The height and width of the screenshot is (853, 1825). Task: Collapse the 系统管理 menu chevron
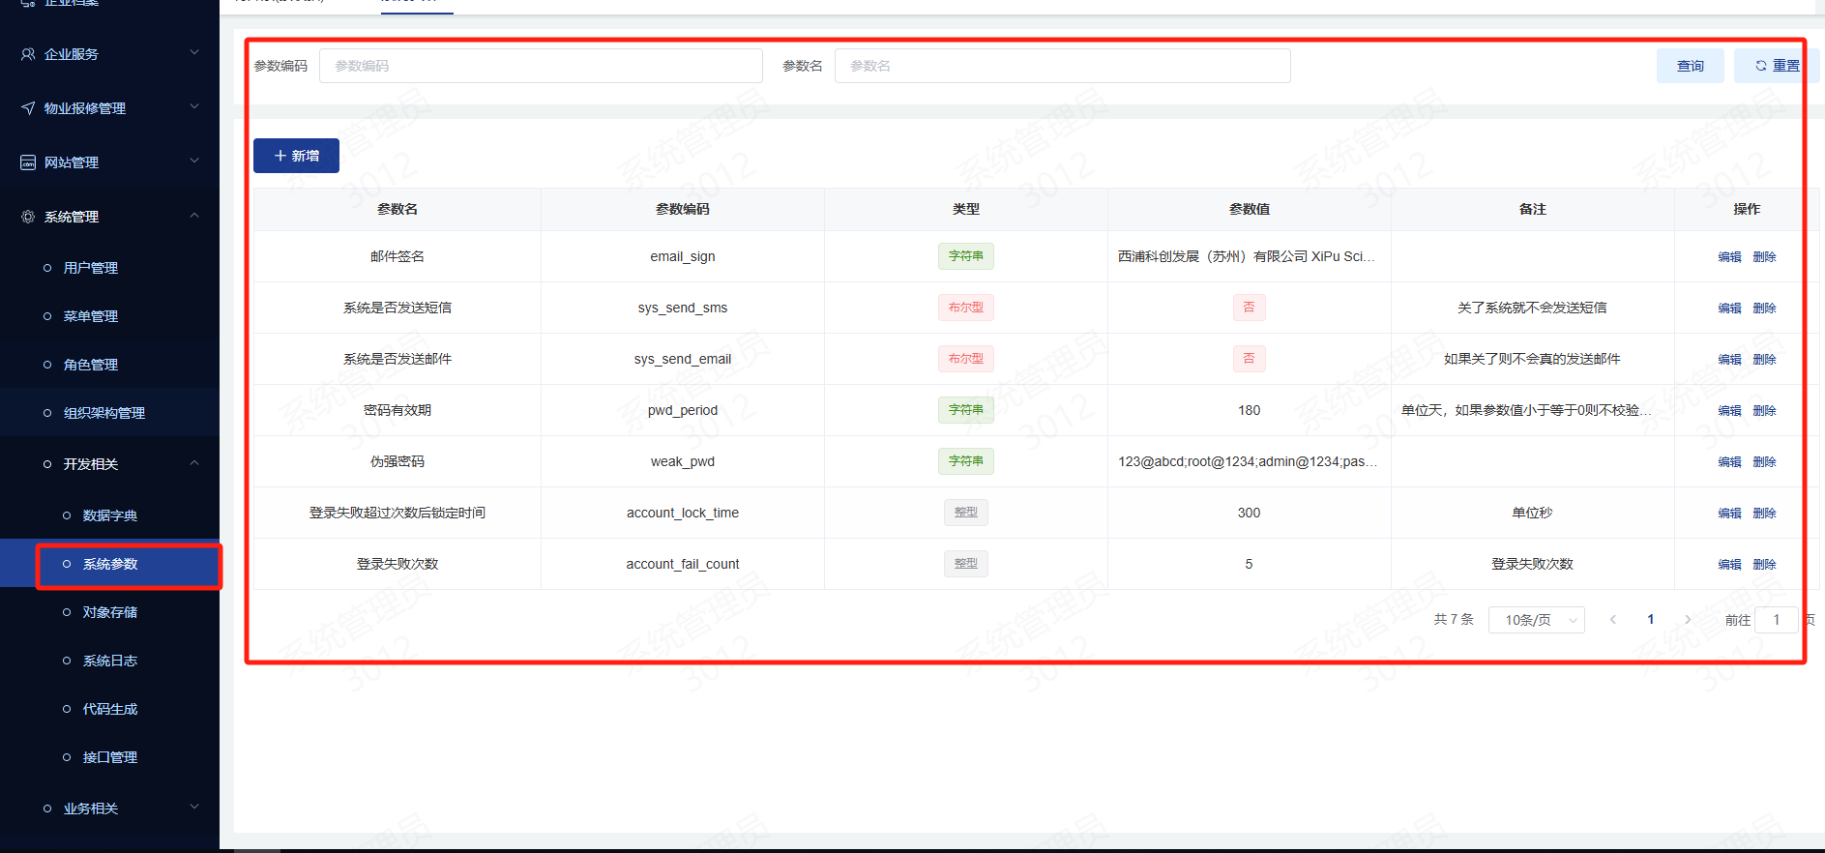(x=194, y=216)
